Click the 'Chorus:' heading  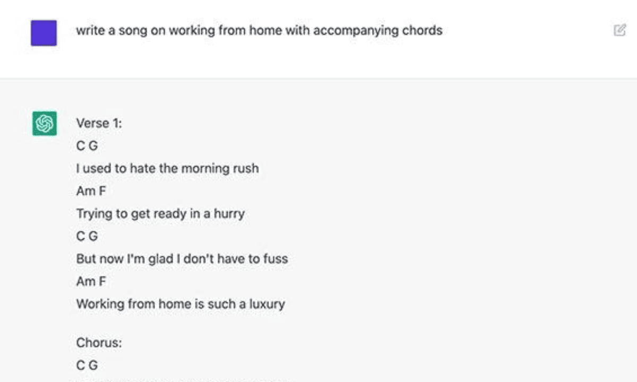tap(99, 343)
